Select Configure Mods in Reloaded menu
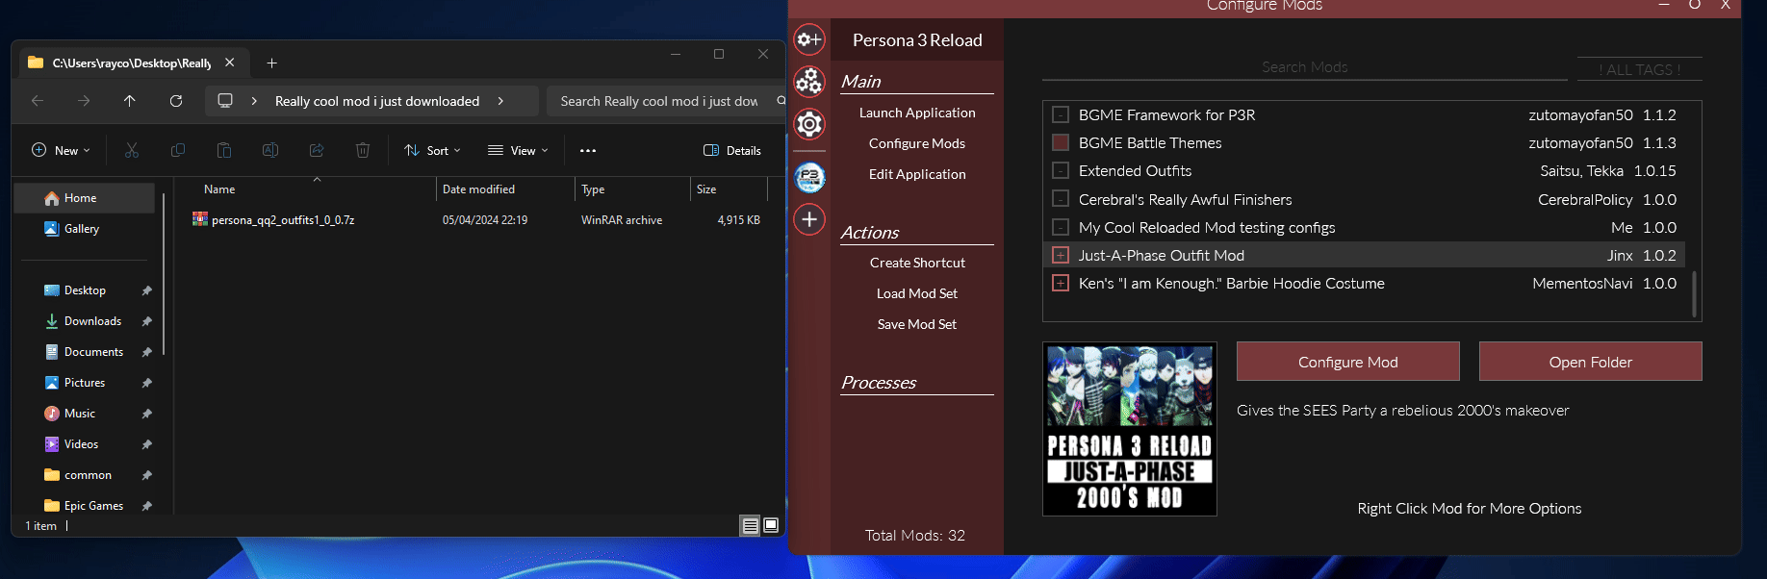The width and height of the screenshot is (1767, 579). click(917, 143)
